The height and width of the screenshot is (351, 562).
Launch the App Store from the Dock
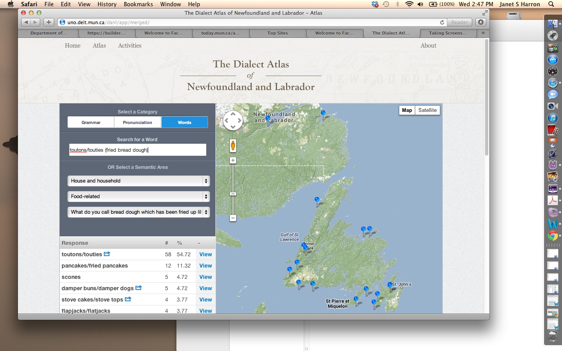(553, 59)
